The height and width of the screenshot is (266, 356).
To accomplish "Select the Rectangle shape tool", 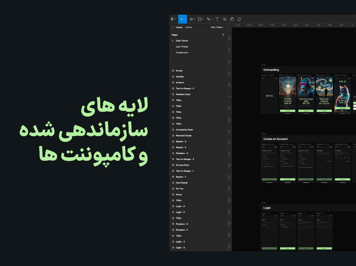I will 200,19.
